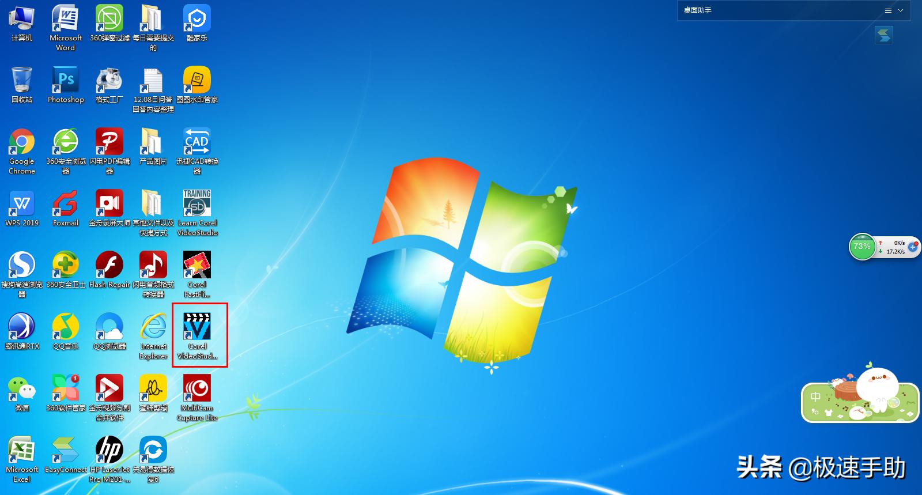
Task: Click the EasyConnect desktop icon
Action: pos(66,455)
